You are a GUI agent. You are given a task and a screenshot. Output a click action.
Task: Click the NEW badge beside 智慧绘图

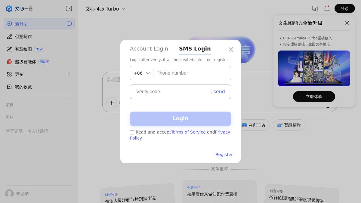[39, 49]
